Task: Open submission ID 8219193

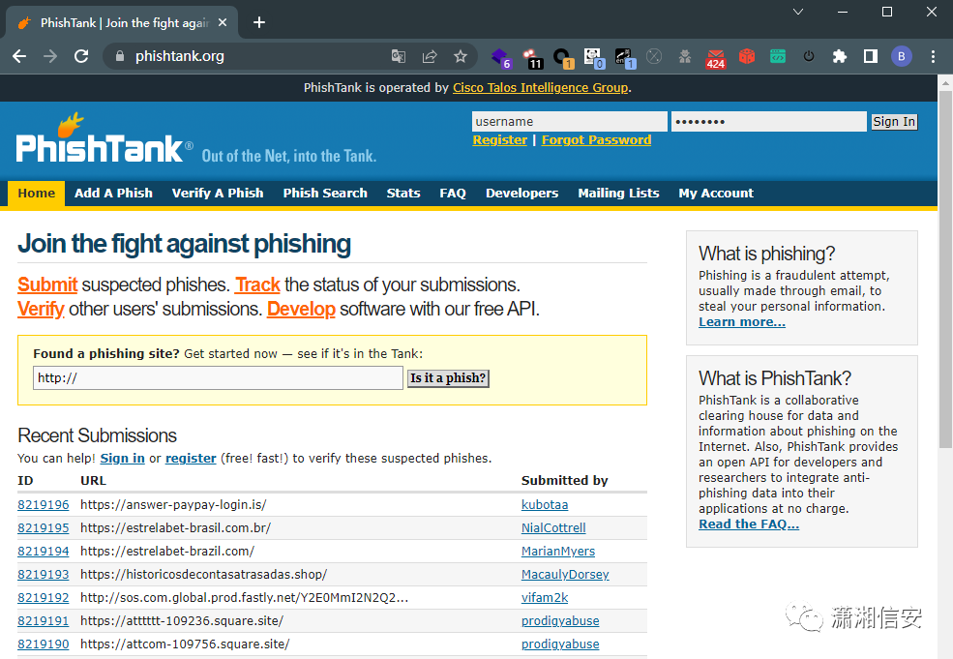Action: pos(44,575)
